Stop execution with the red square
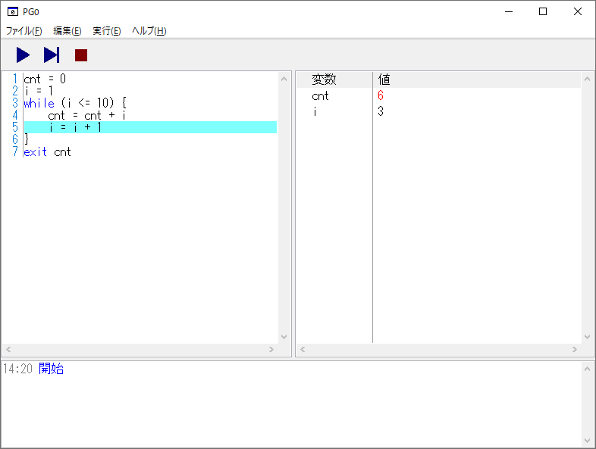The width and height of the screenshot is (596, 449). tap(81, 55)
